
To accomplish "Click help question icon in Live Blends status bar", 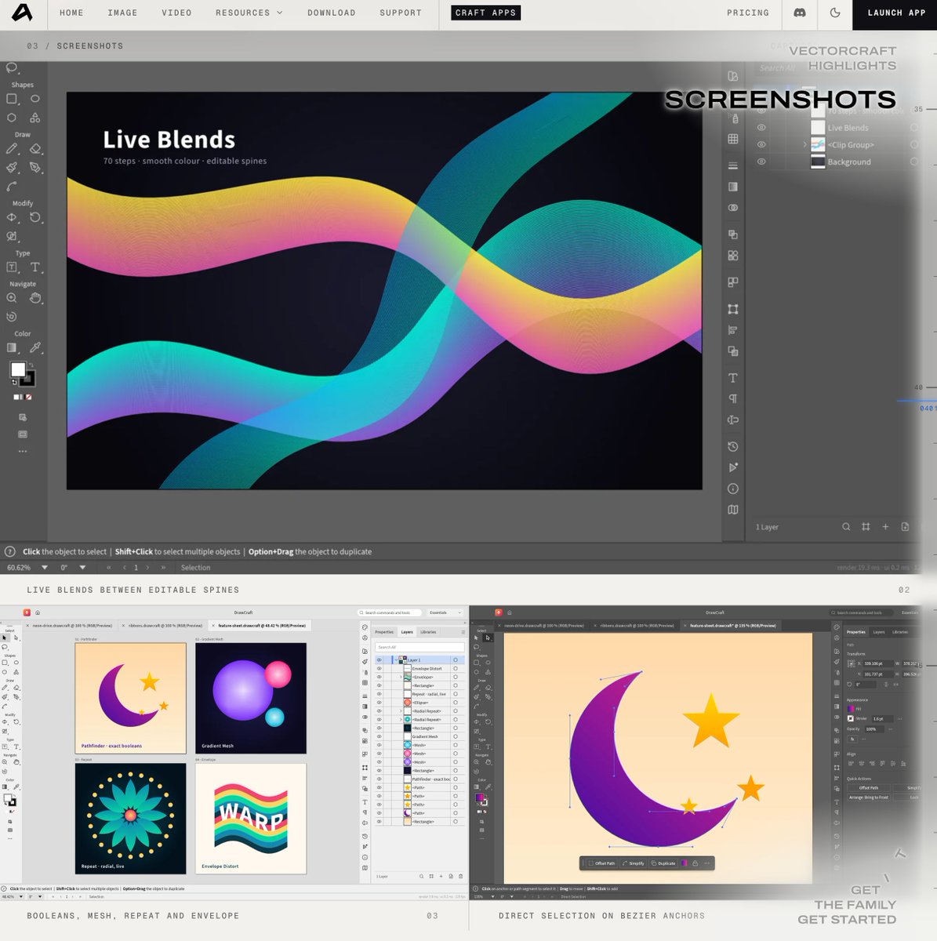I will click(x=10, y=551).
